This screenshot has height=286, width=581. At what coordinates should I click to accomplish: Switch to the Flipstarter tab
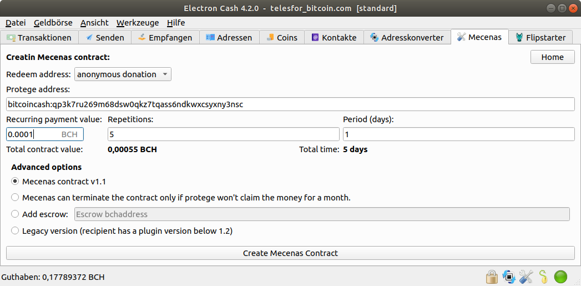(540, 37)
